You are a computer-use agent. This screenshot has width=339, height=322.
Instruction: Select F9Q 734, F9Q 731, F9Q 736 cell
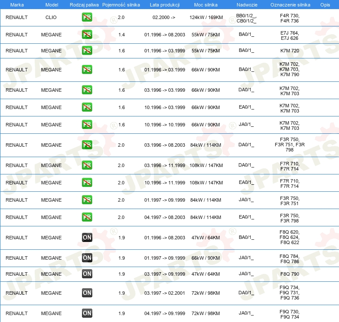point(290,293)
